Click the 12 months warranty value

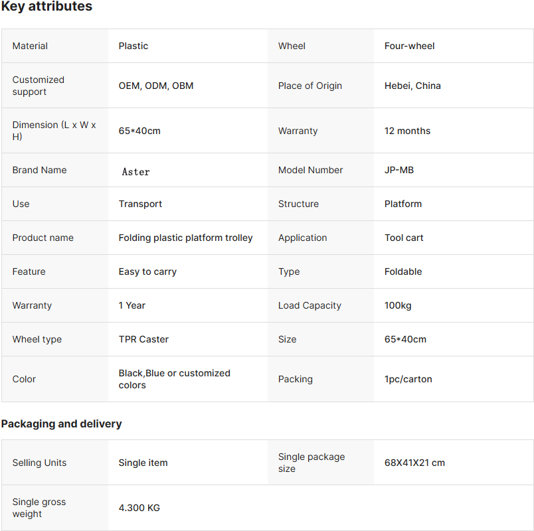pos(407,131)
